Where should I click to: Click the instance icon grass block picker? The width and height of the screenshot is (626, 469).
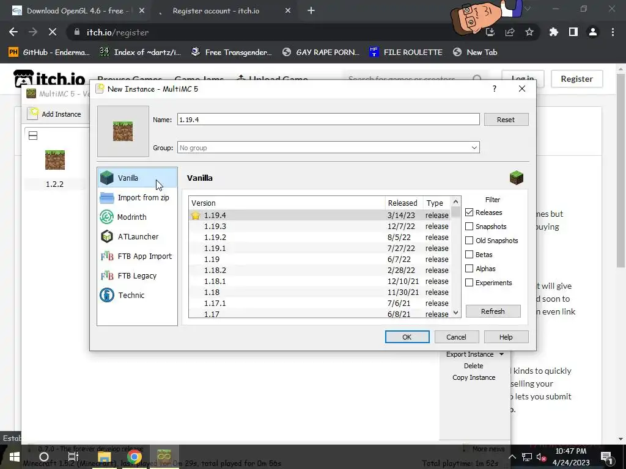coord(123,131)
